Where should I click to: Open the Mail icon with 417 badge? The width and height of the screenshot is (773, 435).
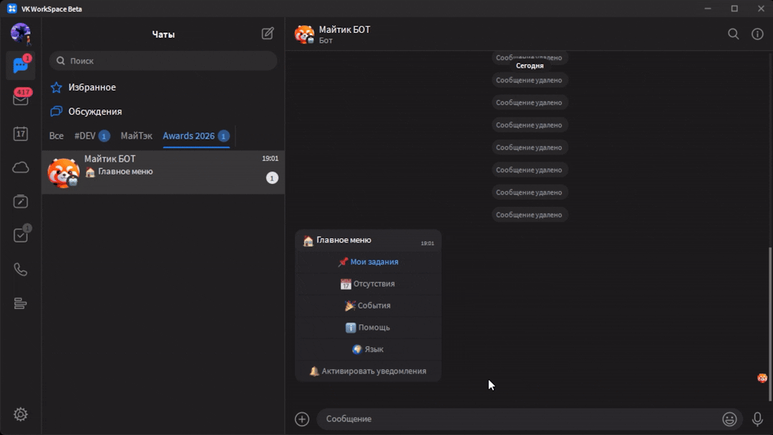(21, 99)
